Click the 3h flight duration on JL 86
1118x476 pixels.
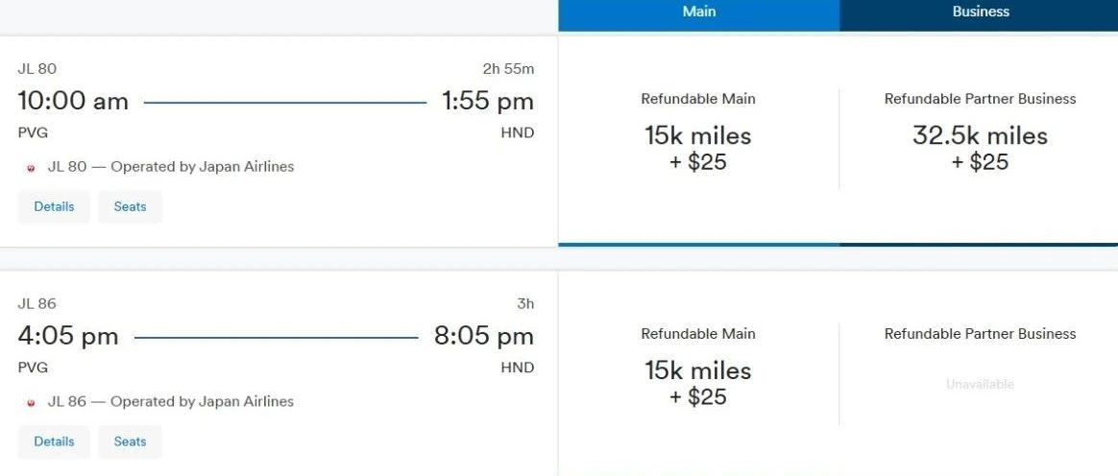(524, 304)
